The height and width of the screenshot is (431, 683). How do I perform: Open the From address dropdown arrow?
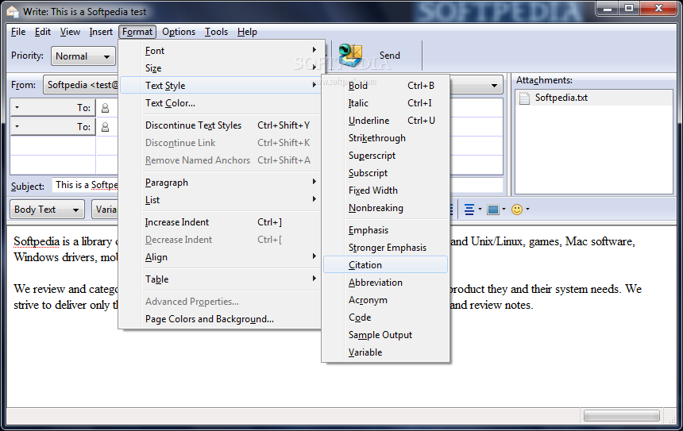pyautogui.click(x=494, y=86)
